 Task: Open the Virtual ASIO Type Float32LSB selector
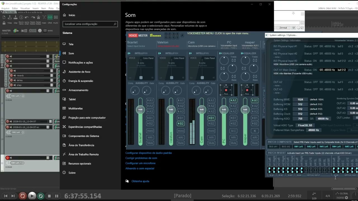305,125
